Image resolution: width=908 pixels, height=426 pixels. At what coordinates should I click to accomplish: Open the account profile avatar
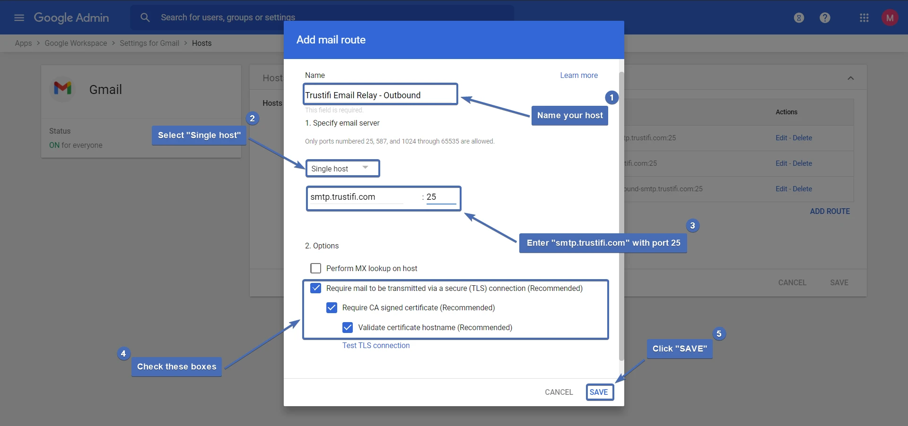coord(890,18)
